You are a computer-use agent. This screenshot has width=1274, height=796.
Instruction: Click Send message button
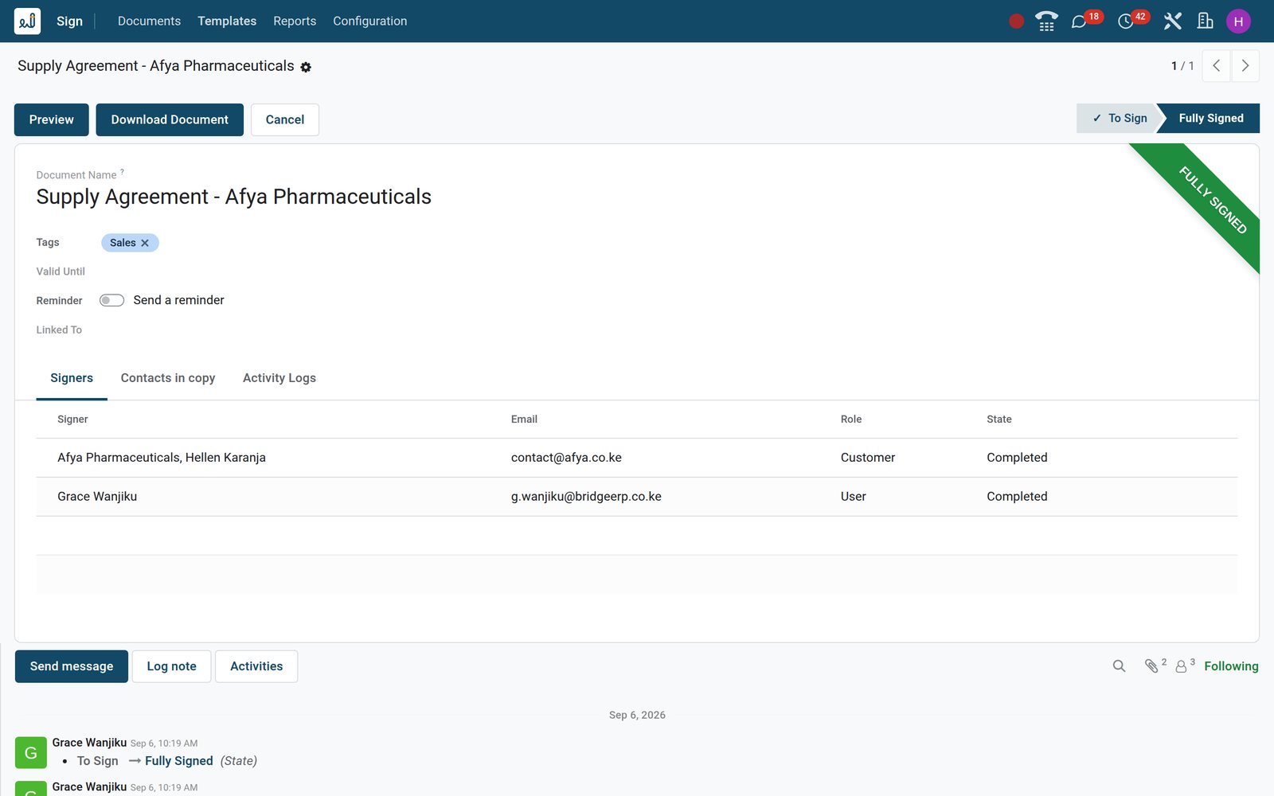[x=72, y=666]
